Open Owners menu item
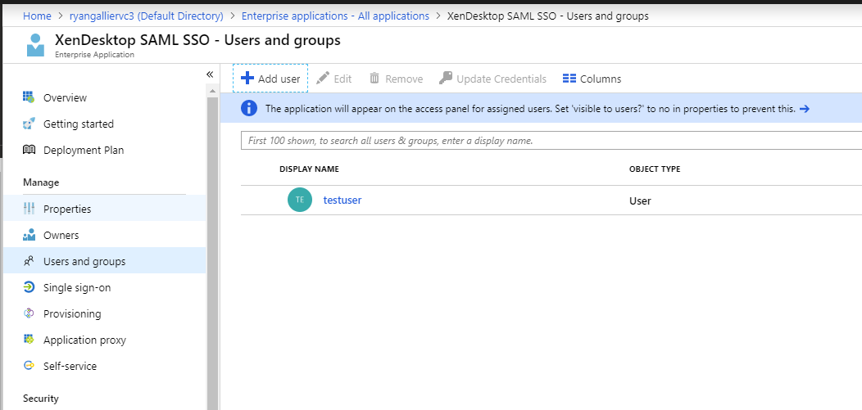 [104, 235]
